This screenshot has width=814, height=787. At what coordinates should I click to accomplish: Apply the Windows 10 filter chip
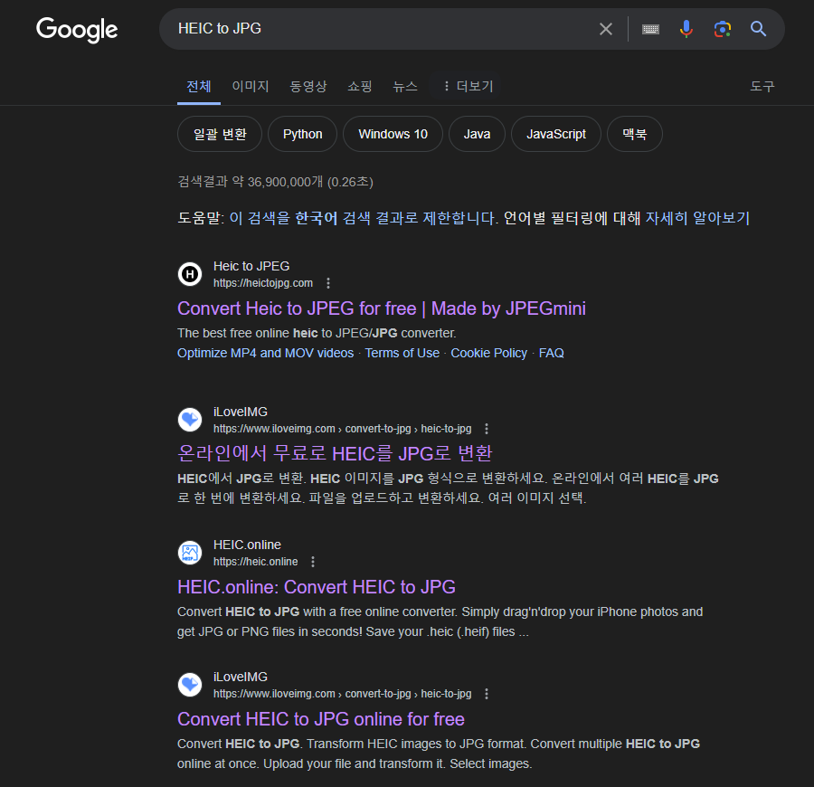393,134
